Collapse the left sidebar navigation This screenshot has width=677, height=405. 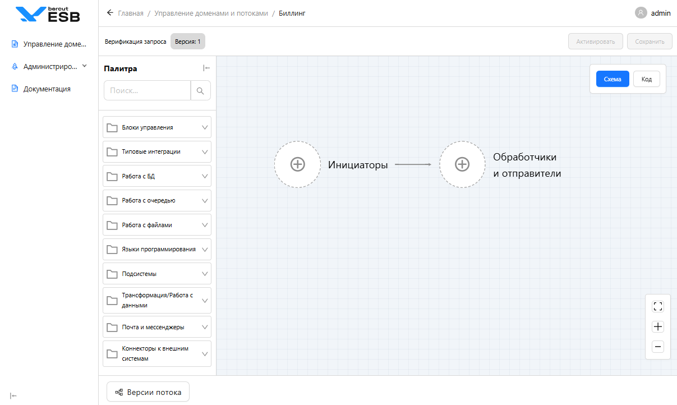(x=13, y=395)
